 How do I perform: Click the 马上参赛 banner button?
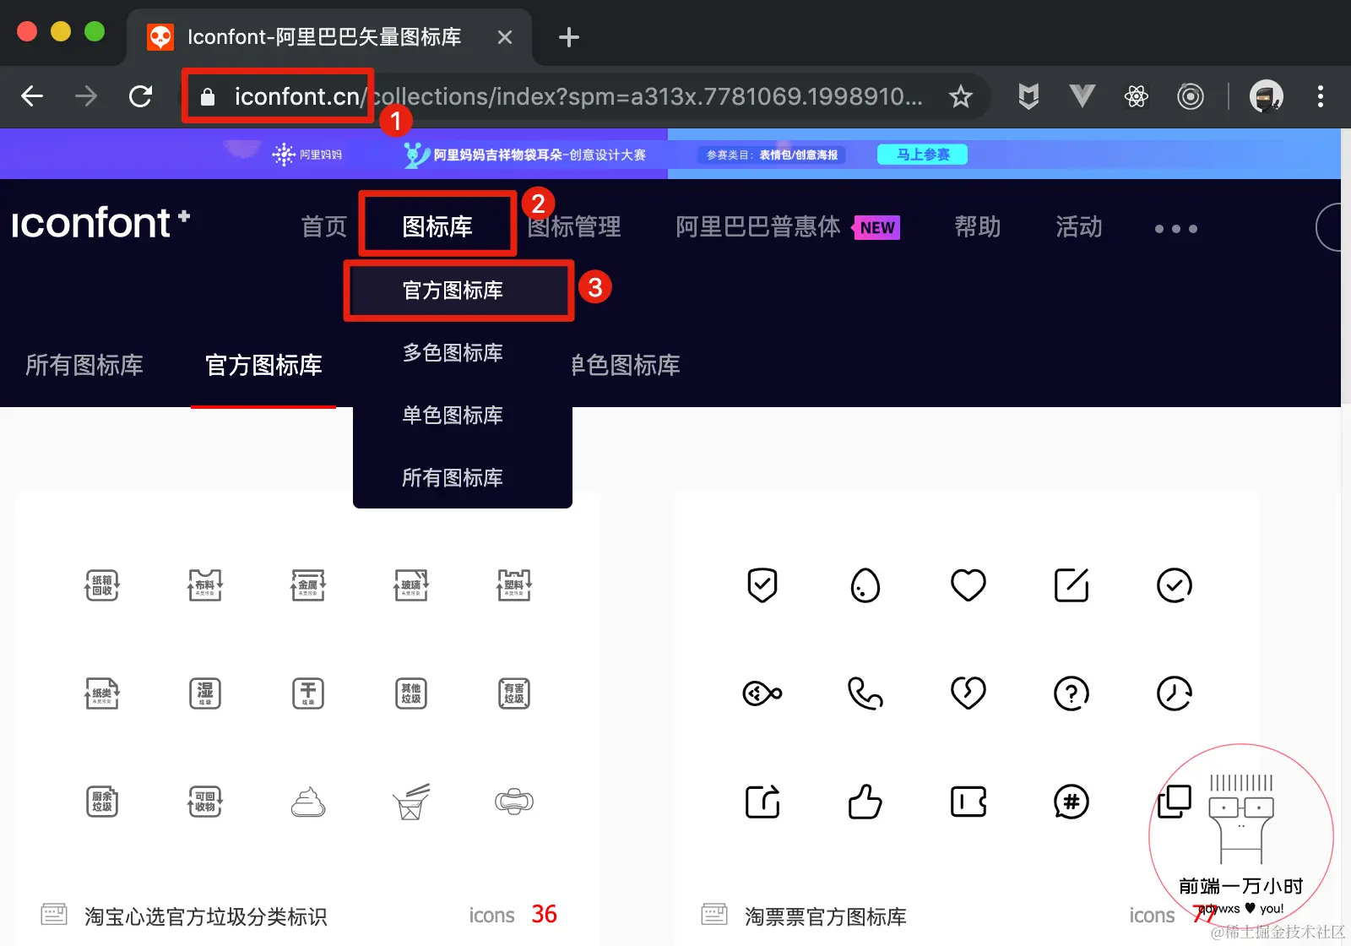pos(923,155)
